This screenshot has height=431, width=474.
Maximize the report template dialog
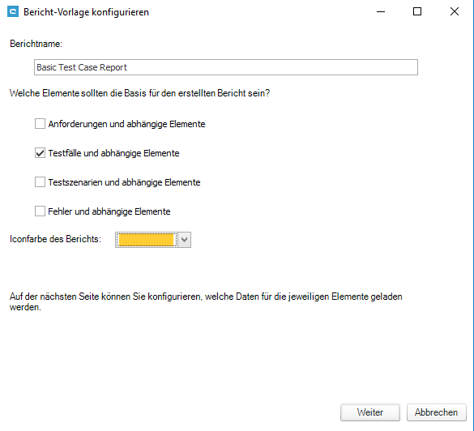click(417, 12)
